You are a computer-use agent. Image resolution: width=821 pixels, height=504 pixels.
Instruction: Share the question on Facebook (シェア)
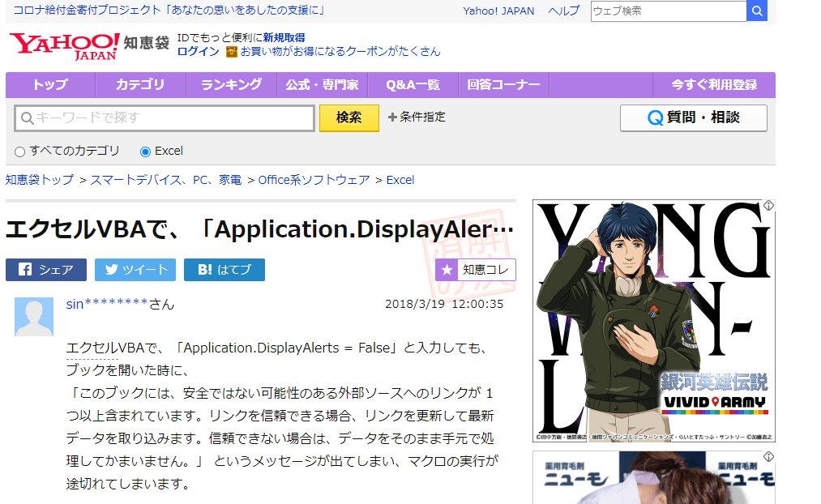tap(46, 270)
